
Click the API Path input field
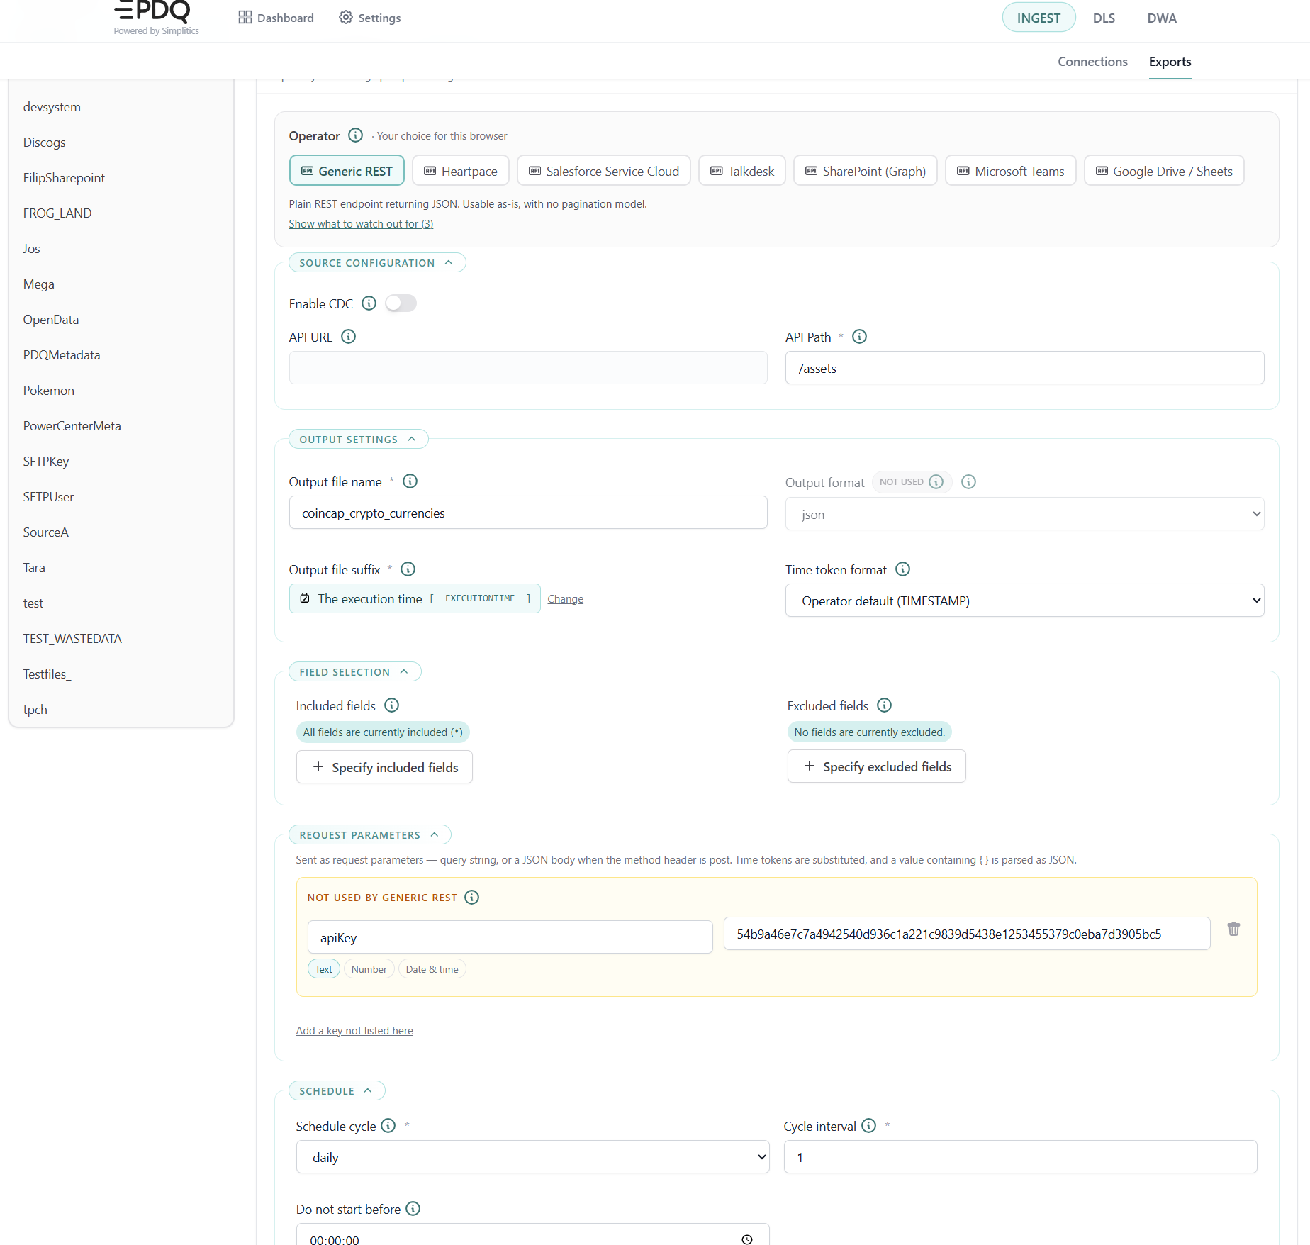pos(1024,368)
